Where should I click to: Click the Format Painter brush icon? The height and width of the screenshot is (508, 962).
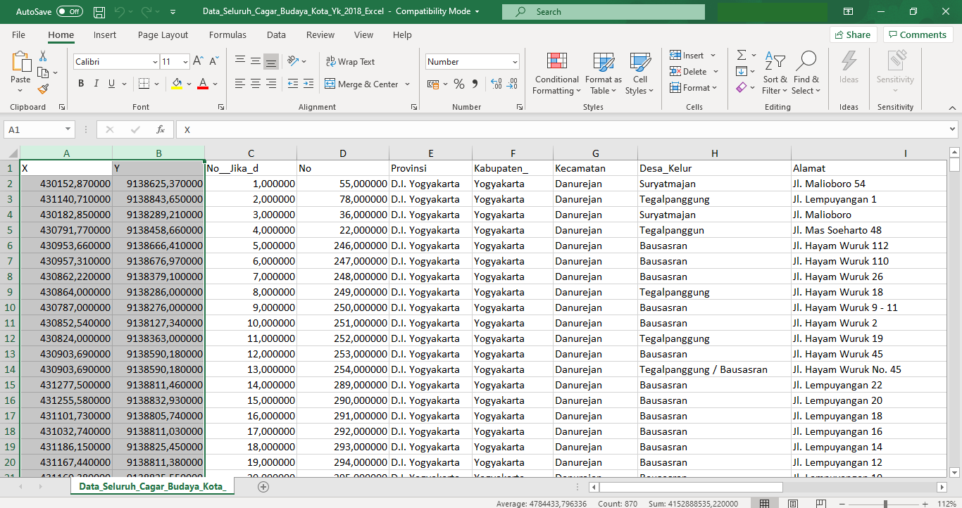pyautogui.click(x=43, y=89)
